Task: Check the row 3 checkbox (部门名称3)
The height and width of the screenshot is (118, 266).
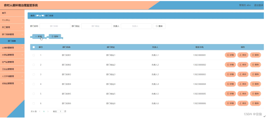Action: [34, 75]
